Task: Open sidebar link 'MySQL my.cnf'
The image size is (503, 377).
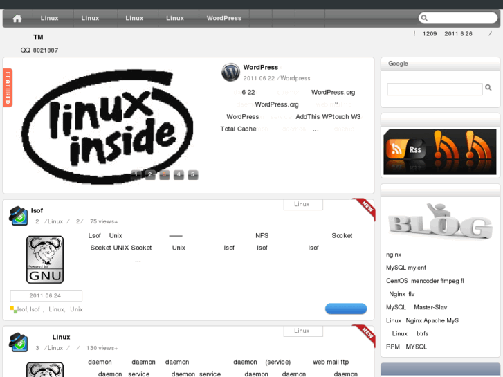Action: [x=406, y=268]
